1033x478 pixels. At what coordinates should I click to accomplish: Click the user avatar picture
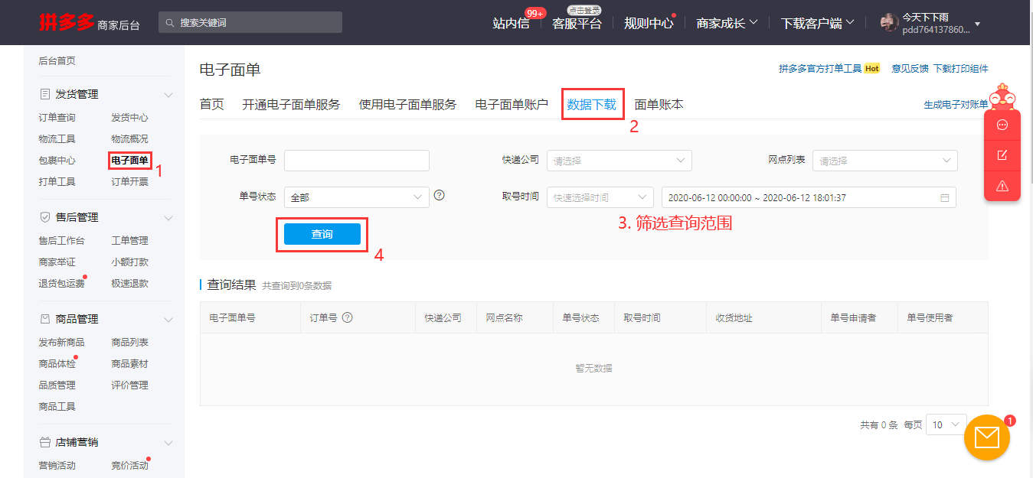click(889, 22)
